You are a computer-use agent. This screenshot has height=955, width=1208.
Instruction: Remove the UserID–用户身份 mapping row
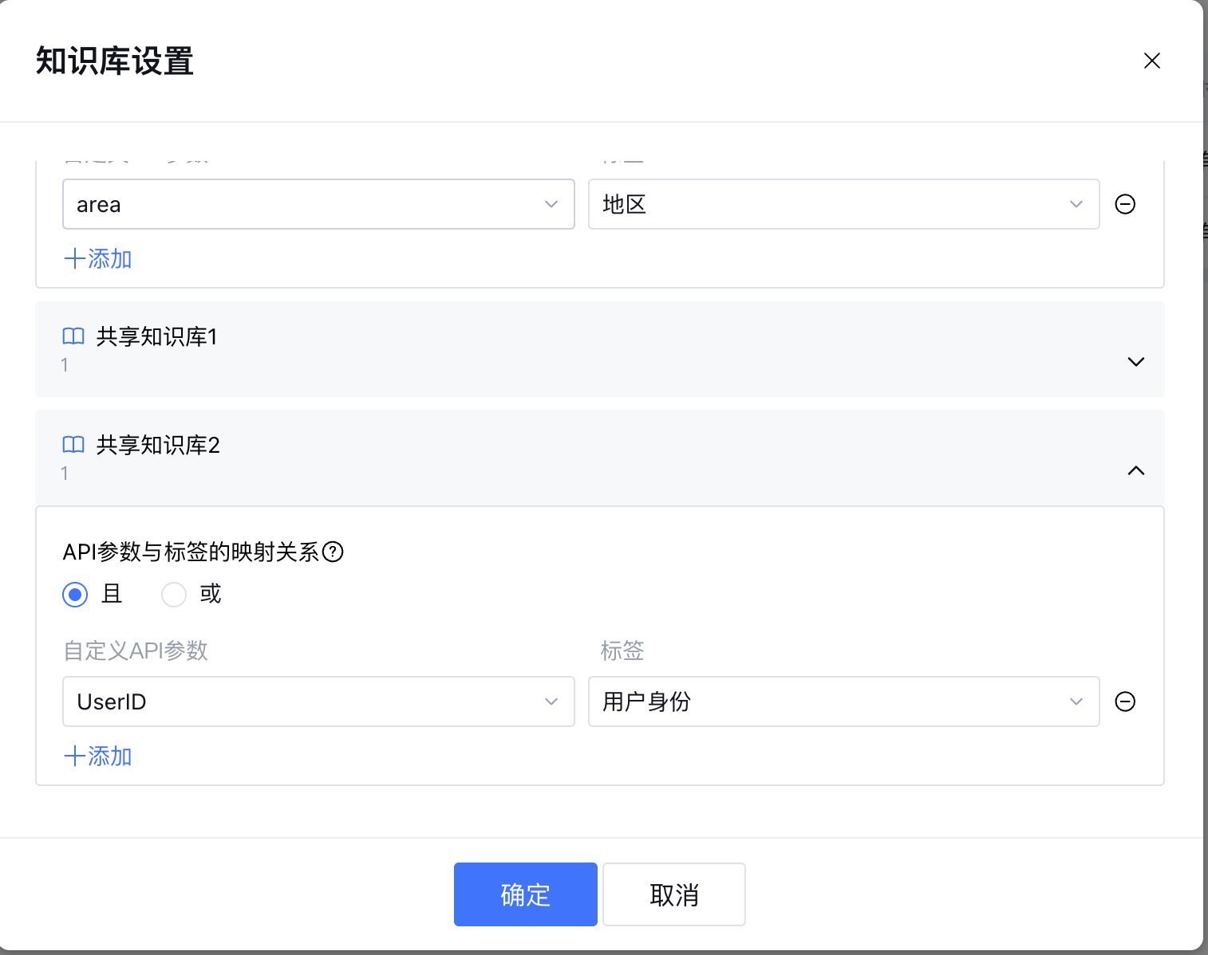(1125, 702)
